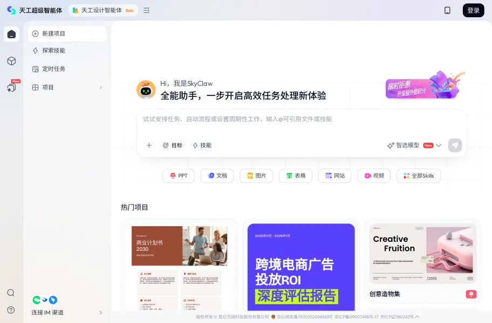
Task: Select the home icon in left rail
Action: coord(12,34)
